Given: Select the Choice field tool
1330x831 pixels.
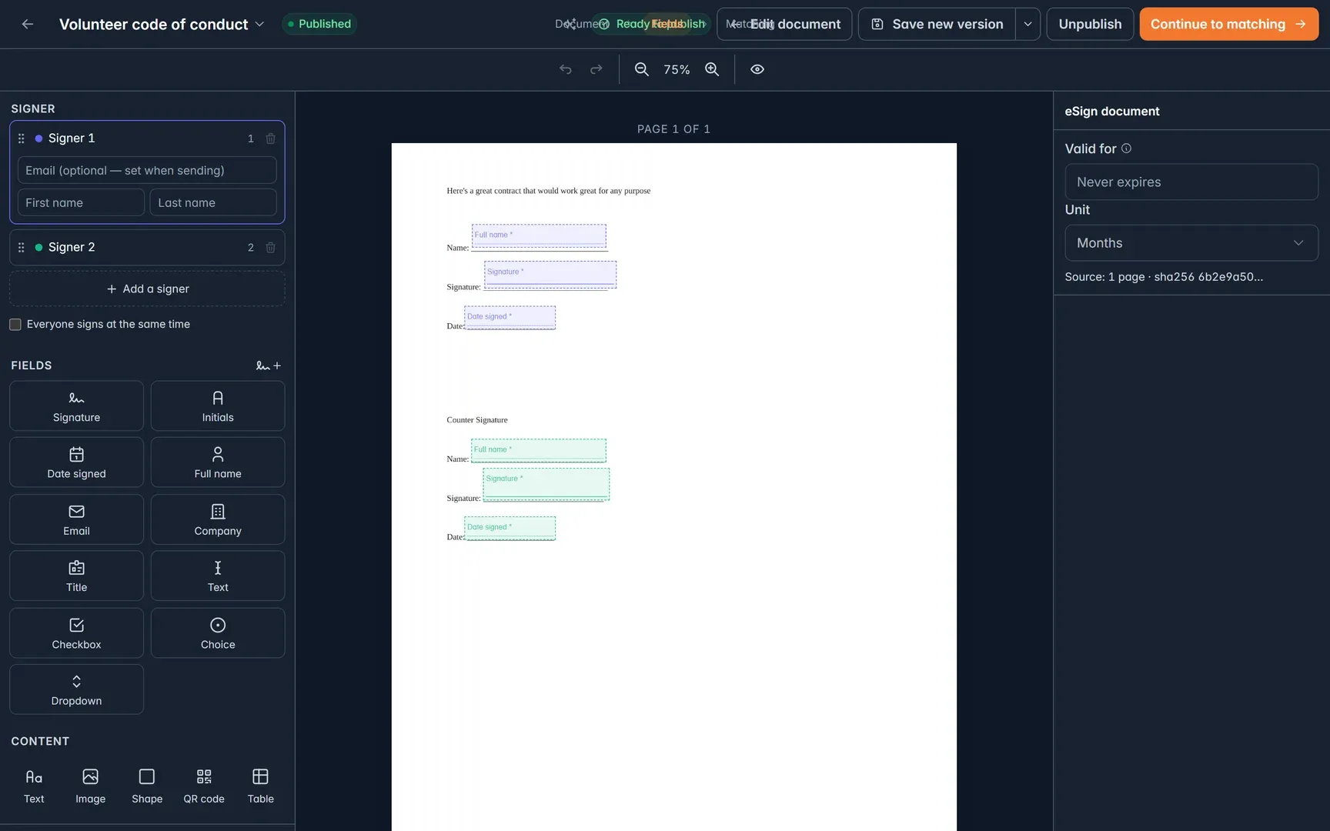Looking at the screenshot, I should (x=218, y=633).
